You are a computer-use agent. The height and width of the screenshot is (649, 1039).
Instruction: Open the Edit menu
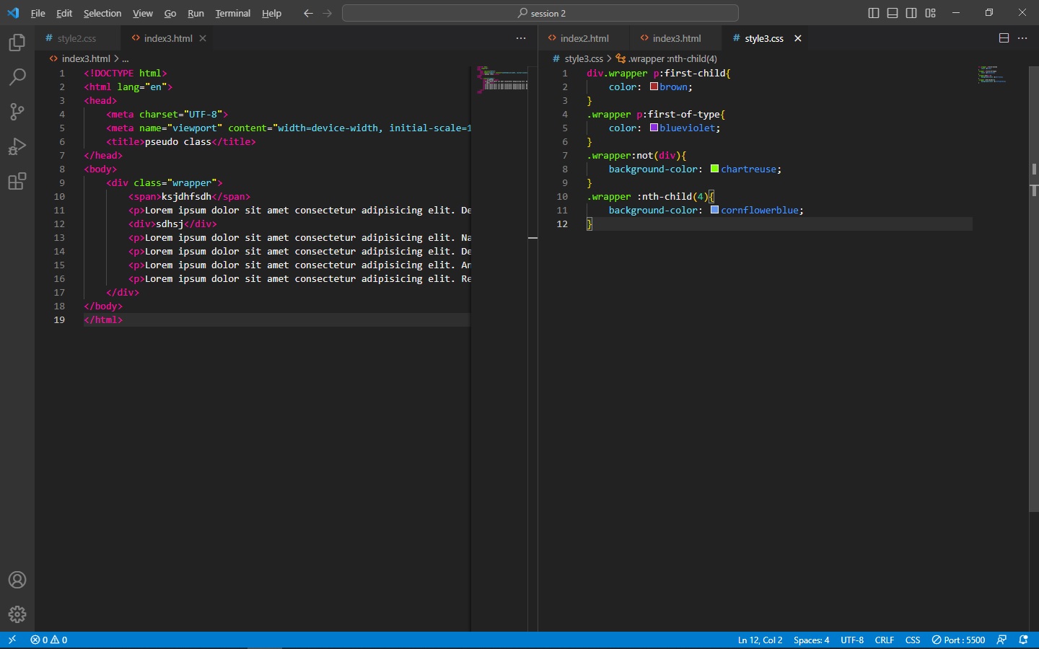coord(64,13)
